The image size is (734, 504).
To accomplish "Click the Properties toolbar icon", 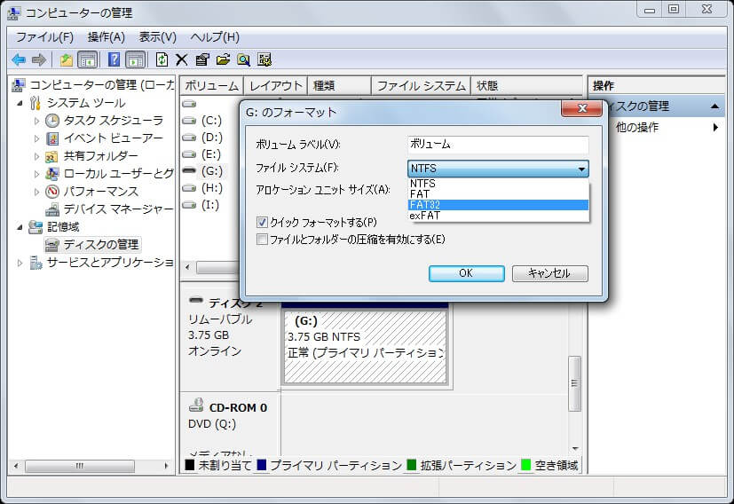I will point(202,60).
